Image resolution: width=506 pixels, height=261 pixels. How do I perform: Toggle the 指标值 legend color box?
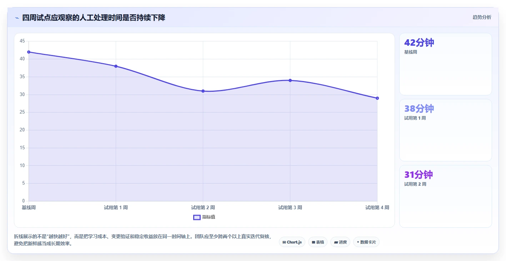(197, 217)
